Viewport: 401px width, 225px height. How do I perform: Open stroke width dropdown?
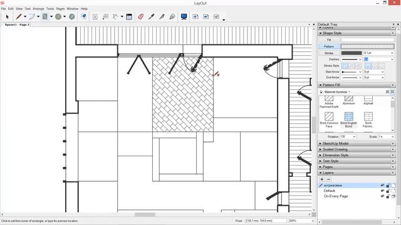tap(392, 53)
